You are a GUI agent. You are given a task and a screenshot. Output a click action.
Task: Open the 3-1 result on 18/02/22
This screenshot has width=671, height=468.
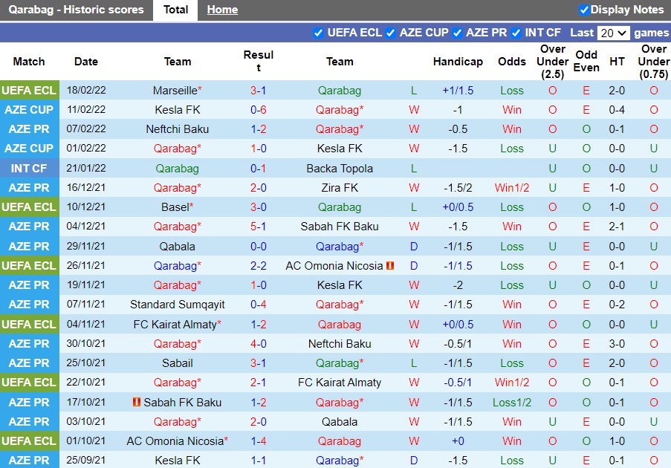[258, 91]
